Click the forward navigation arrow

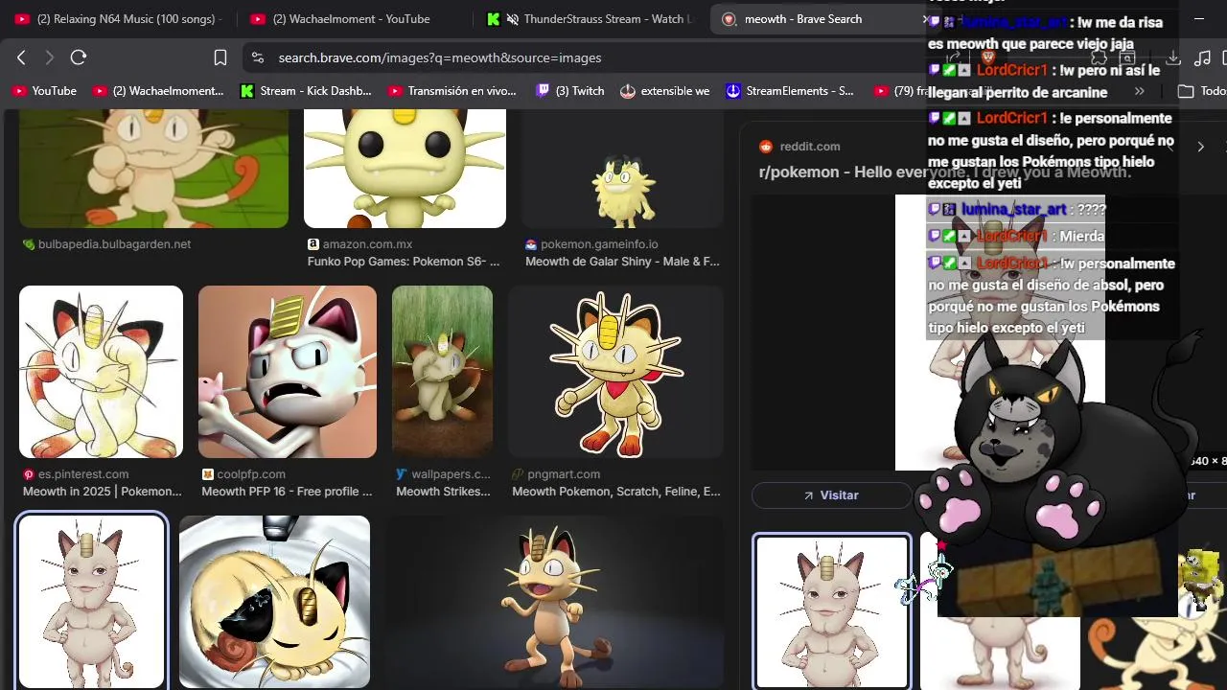coord(49,57)
